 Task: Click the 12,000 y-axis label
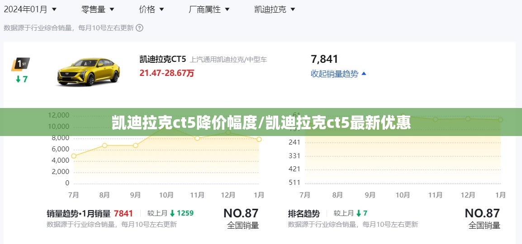[59, 115]
